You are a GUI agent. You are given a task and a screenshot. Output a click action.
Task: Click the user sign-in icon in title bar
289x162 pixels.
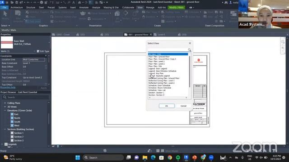[x=231, y=2]
